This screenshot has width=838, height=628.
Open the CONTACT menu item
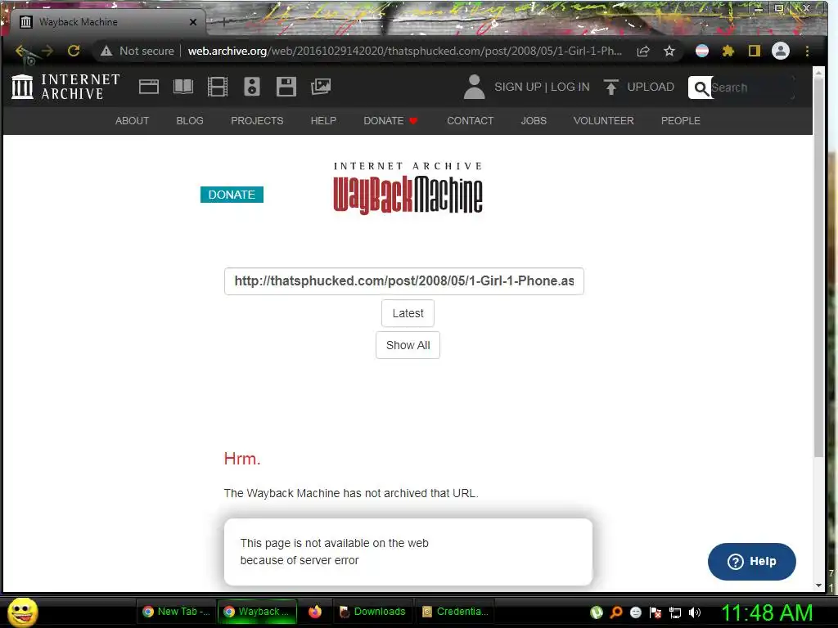[x=471, y=121]
